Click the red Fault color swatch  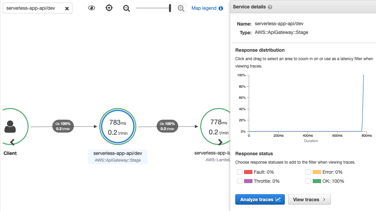pyautogui.click(x=248, y=172)
